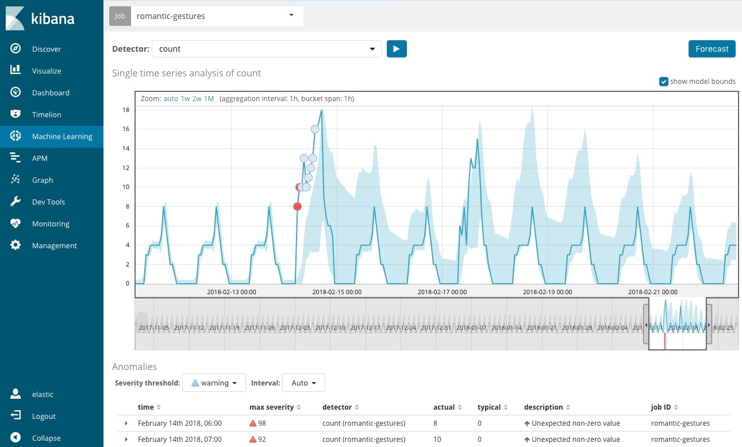Viewport: 742px width, 447px height.
Task: Select Machine Learning sidebar icon
Action: 16,136
